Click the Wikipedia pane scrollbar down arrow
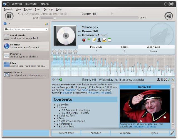 (173, 127)
